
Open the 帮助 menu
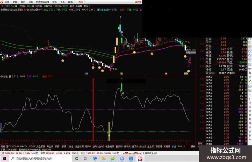click(x=70, y=2)
